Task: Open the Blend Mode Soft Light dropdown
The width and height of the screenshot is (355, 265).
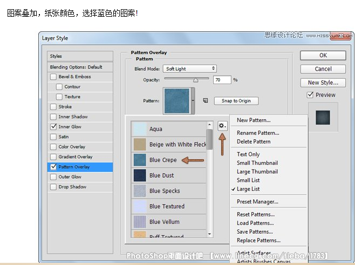Action: tap(190, 69)
